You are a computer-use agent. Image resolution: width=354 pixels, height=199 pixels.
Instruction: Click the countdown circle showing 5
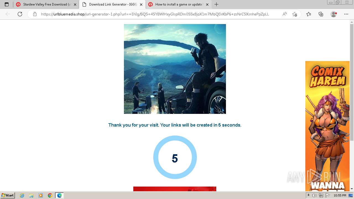pyautogui.click(x=175, y=157)
